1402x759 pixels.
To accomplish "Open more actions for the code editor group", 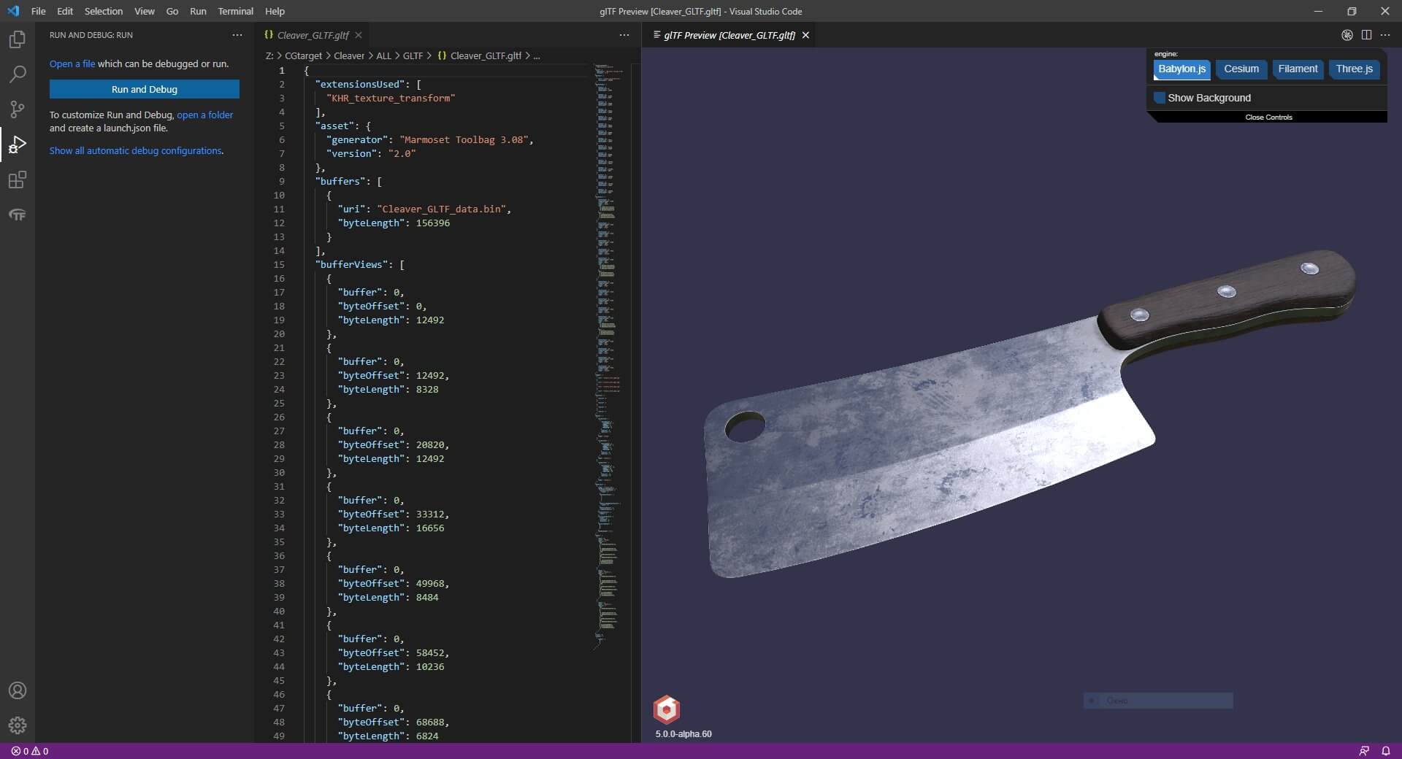I will coord(624,35).
